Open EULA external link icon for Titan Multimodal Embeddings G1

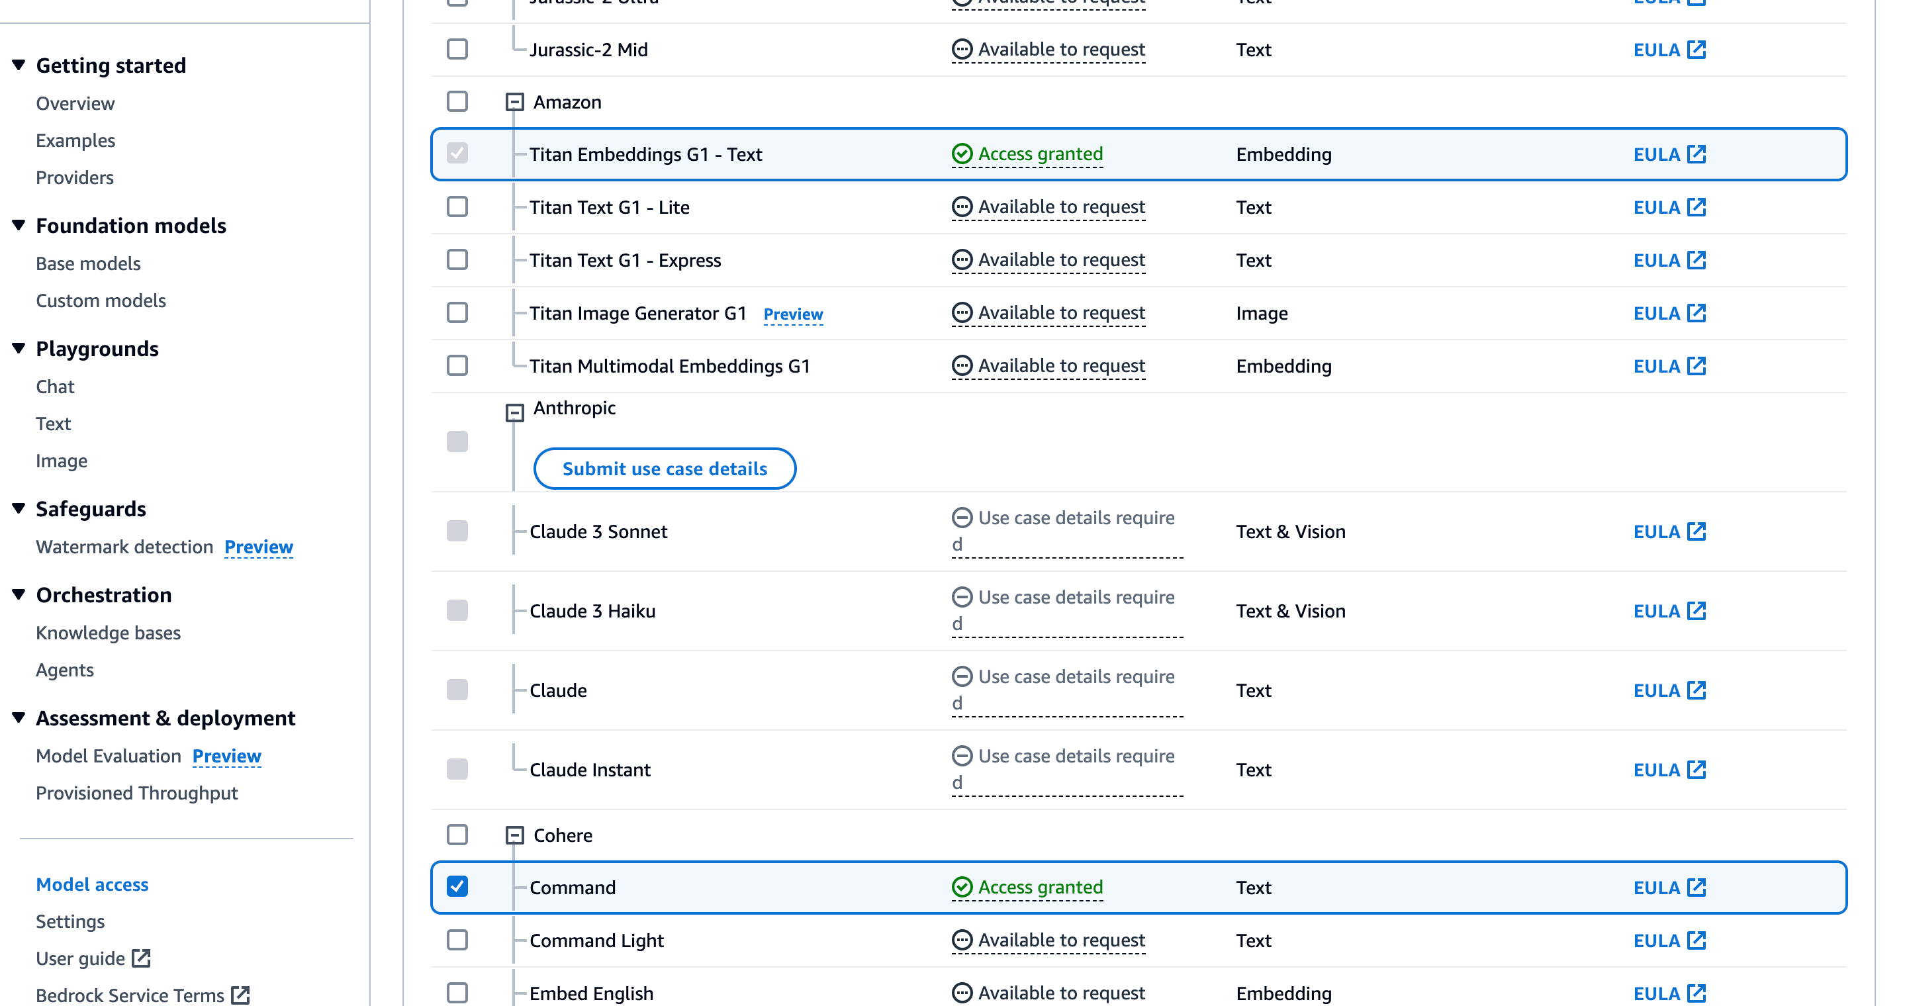(x=1696, y=366)
